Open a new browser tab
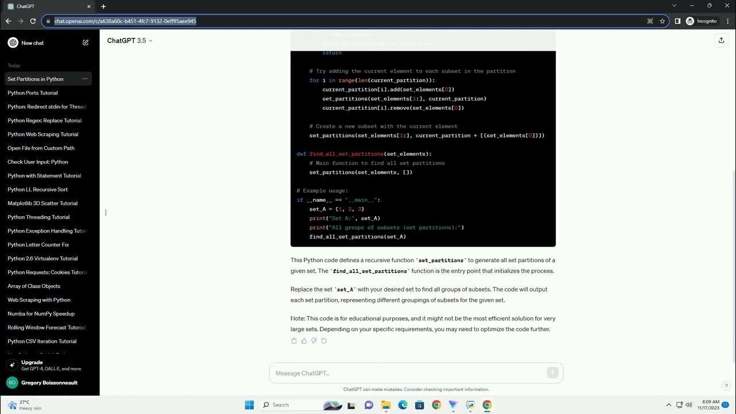This screenshot has width=736, height=414. 103,6
